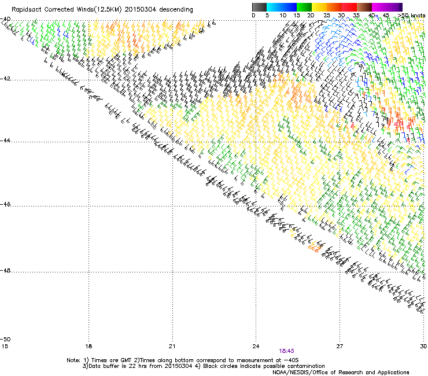Click the '-50' latitude axis label

[x=5, y=340]
